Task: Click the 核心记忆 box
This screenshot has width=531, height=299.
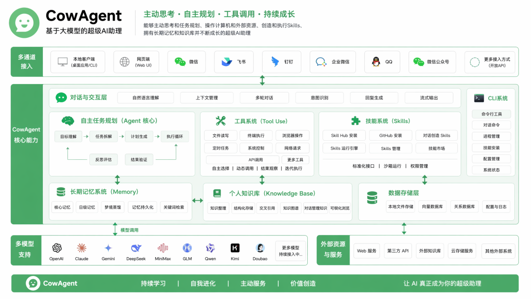Action: click(x=62, y=207)
